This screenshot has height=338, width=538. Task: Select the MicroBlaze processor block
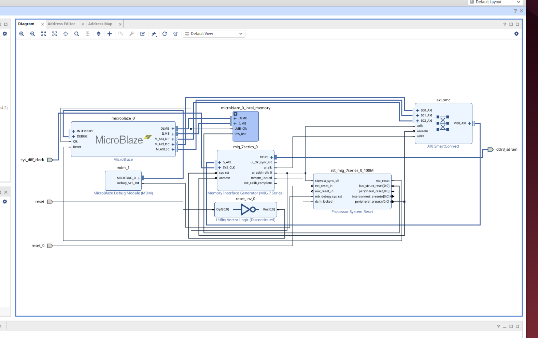(119, 140)
